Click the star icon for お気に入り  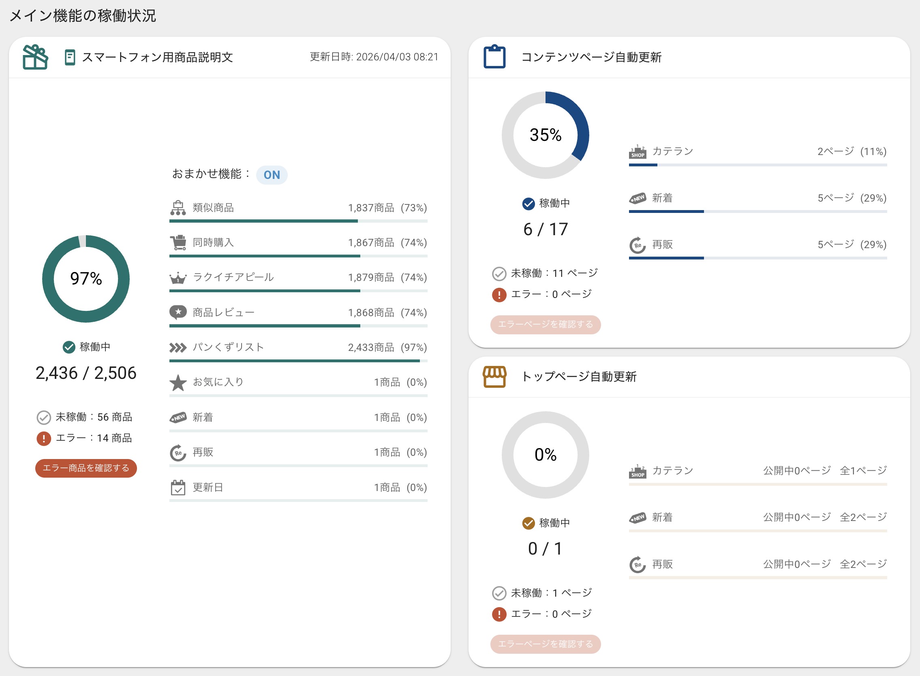click(178, 383)
